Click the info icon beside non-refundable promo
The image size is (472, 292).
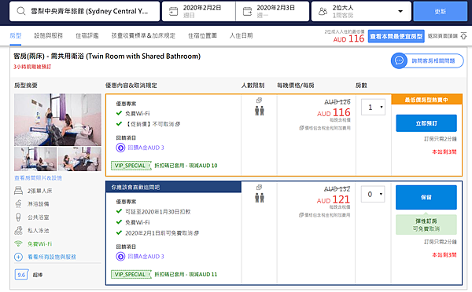pos(178,124)
